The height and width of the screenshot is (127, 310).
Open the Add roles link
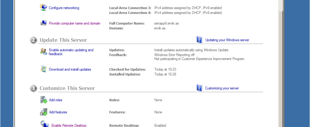[55, 100]
